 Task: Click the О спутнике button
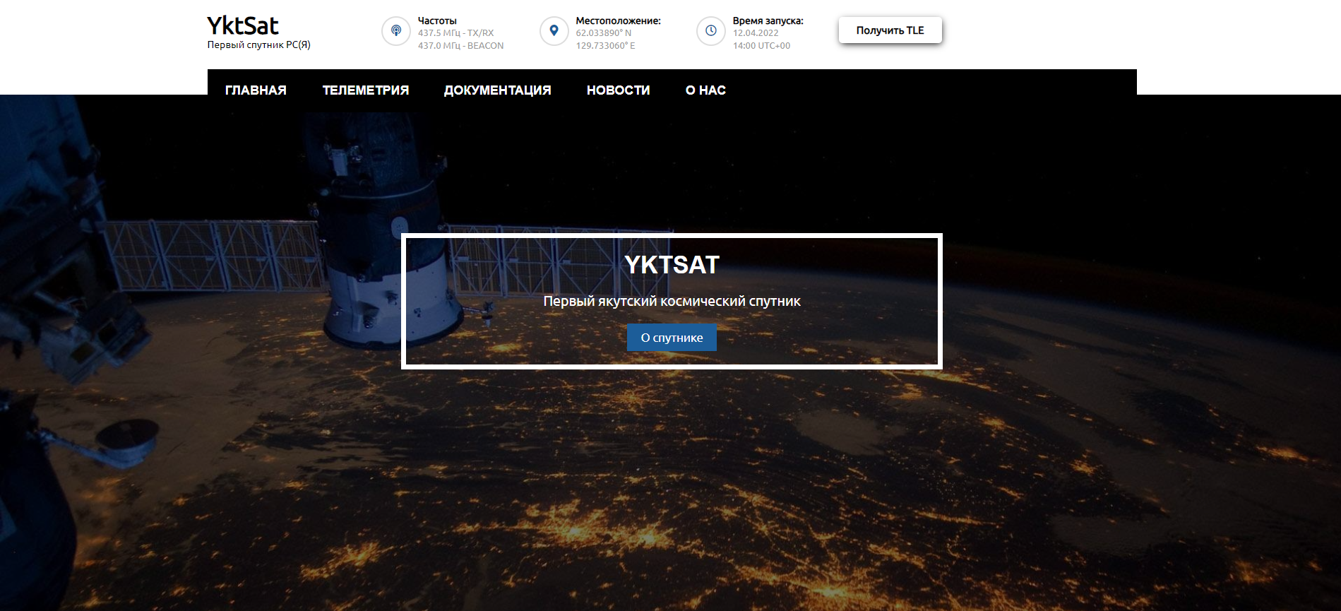672,338
